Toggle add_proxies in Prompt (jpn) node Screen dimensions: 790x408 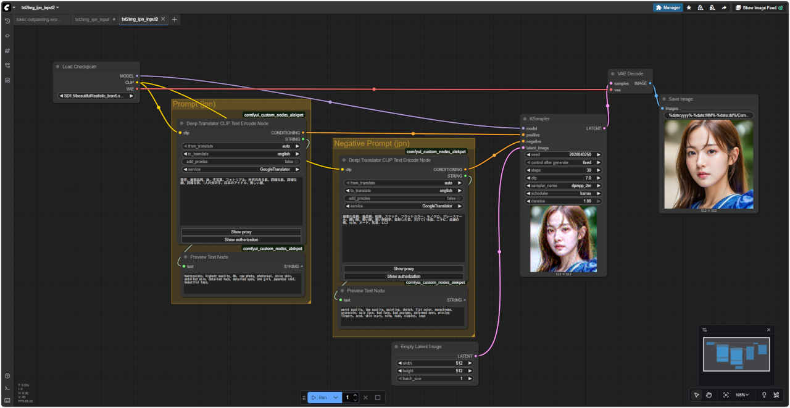(241, 162)
